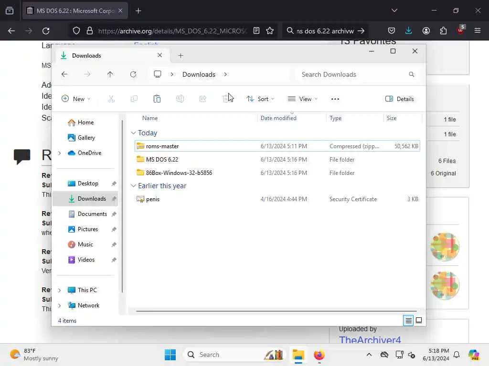
Task: Expand OneDrive in navigation pane
Action: coord(60,153)
